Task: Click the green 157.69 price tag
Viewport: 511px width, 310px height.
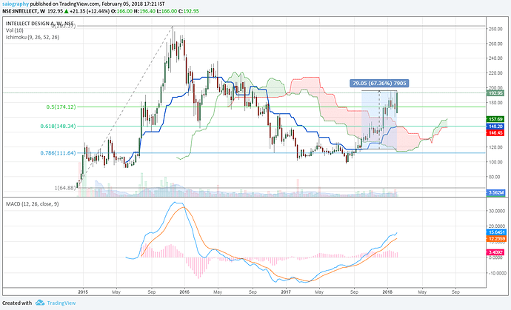Action: (495, 119)
